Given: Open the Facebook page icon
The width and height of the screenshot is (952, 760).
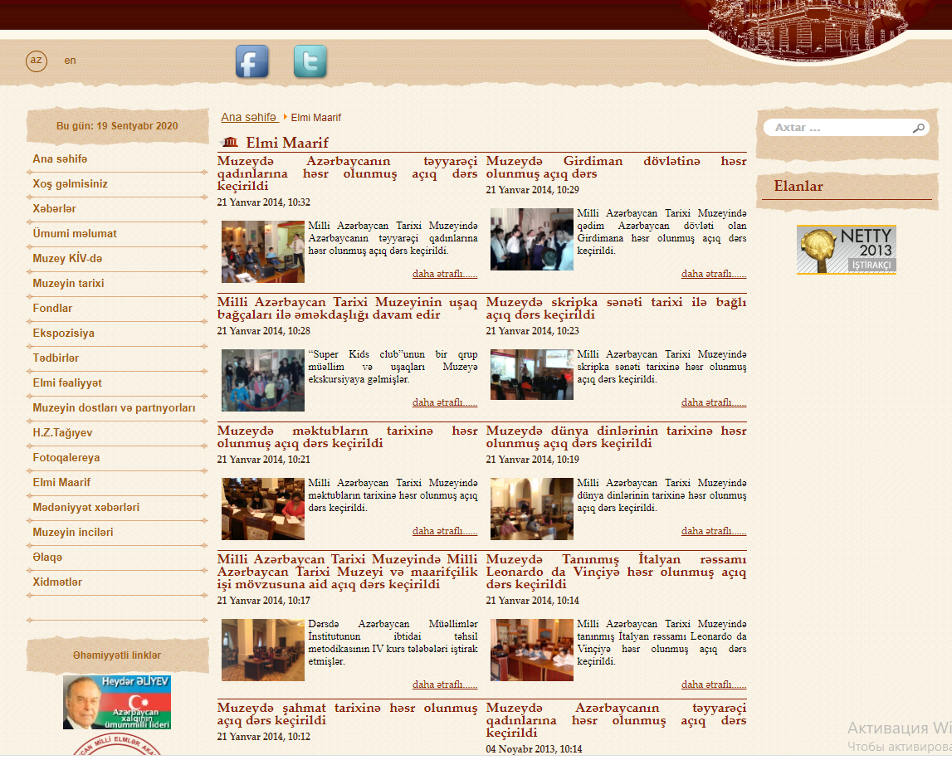Looking at the screenshot, I should coord(252,61).
